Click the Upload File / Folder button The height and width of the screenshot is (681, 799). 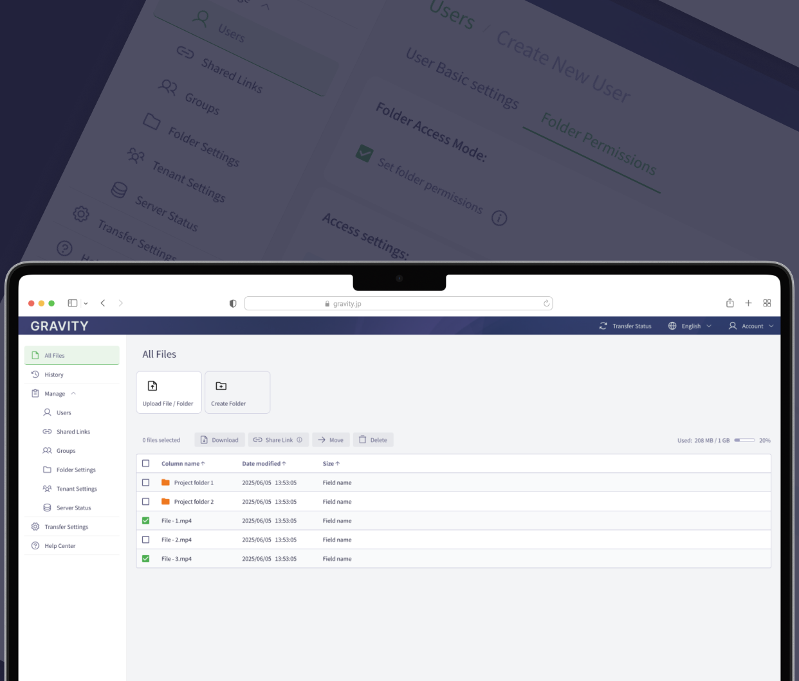[169, 393]
